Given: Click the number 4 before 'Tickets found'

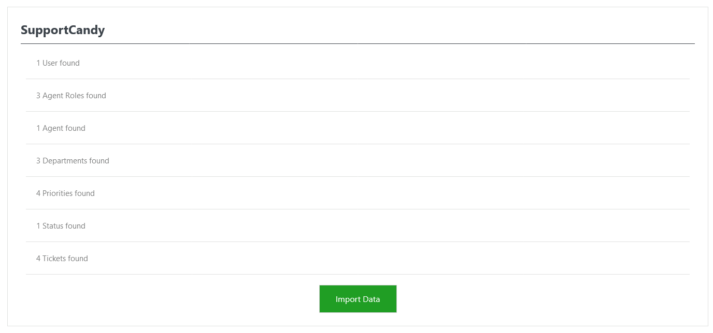Looking at the screenshot, I should 38,259.
